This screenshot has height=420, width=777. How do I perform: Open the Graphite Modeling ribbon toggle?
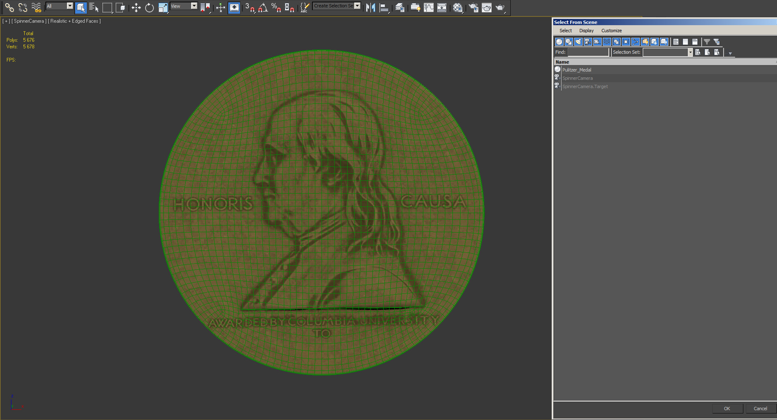(x=415, y=7)
